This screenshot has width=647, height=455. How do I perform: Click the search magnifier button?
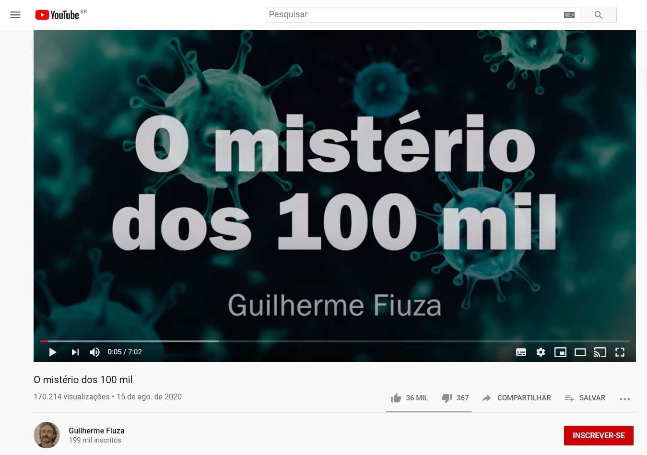tap(599, 15)
